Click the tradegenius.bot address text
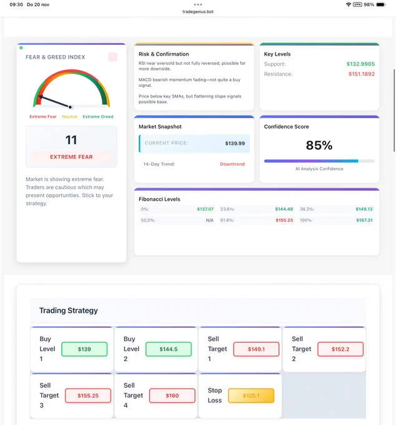The image size is (396, 425). point(198,12)
